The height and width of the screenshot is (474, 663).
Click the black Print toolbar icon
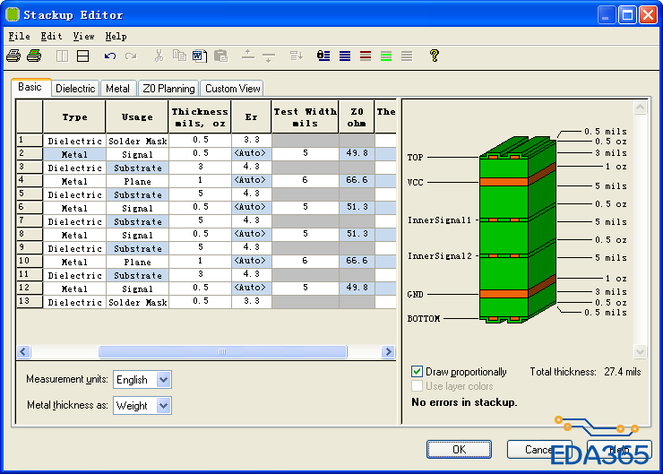click(13, 56)
